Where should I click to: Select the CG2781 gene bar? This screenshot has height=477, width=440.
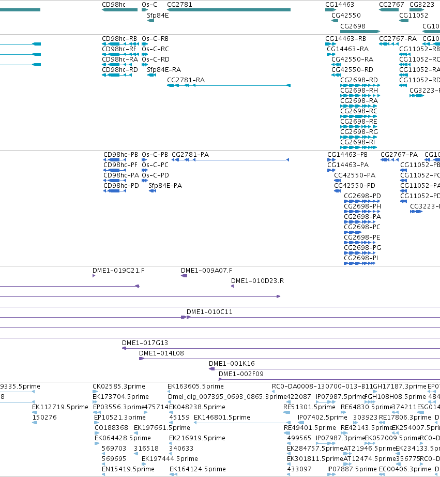(x=229, y=10)
